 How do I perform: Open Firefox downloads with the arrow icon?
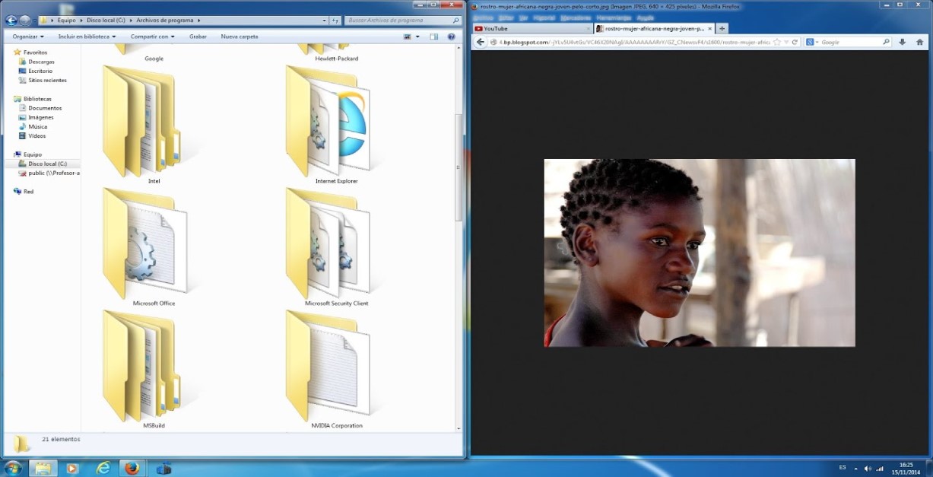tap(902, 43)
